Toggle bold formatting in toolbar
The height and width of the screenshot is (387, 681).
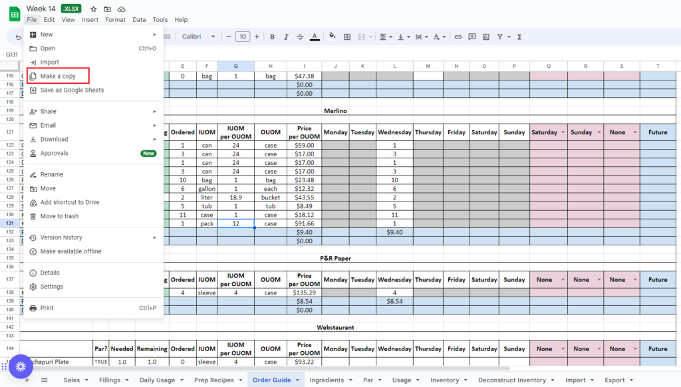(272, 37)
